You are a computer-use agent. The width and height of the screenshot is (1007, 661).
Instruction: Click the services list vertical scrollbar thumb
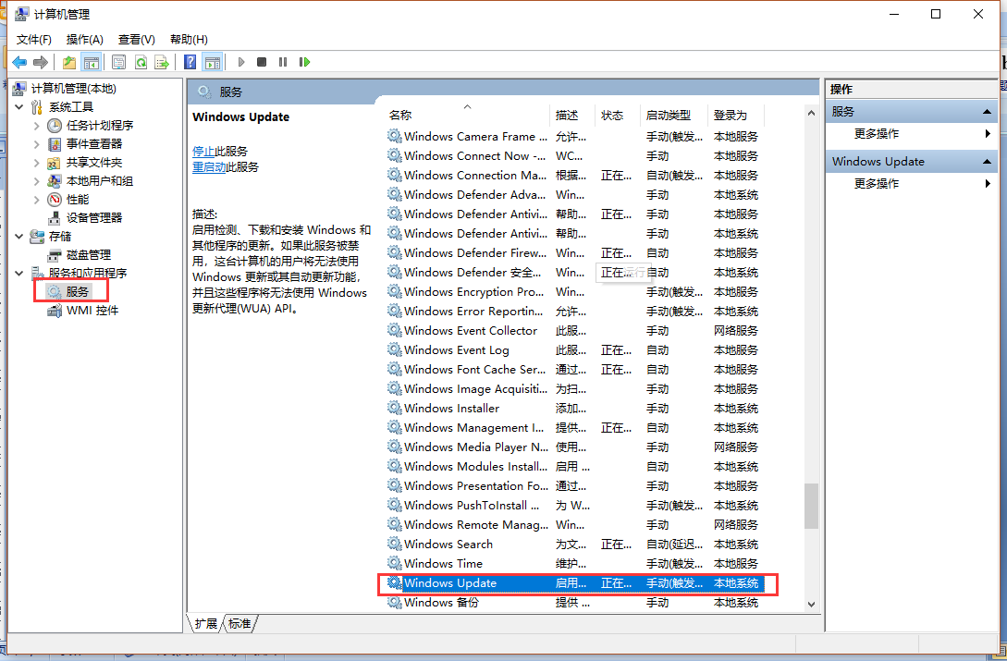[811, 506]
